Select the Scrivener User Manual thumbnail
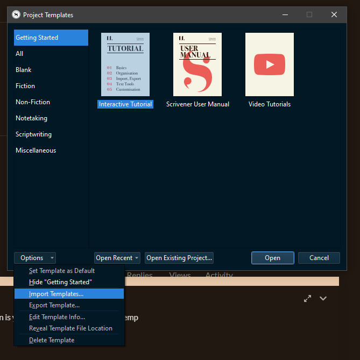The height and width of the screenshot is (360, 360). tap(197, 64)
